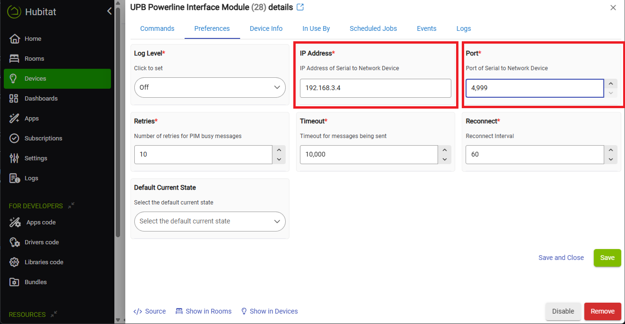The image size is (625, 324).
Task: Expand the Default Current State dropdown
Action: point(210,222)
